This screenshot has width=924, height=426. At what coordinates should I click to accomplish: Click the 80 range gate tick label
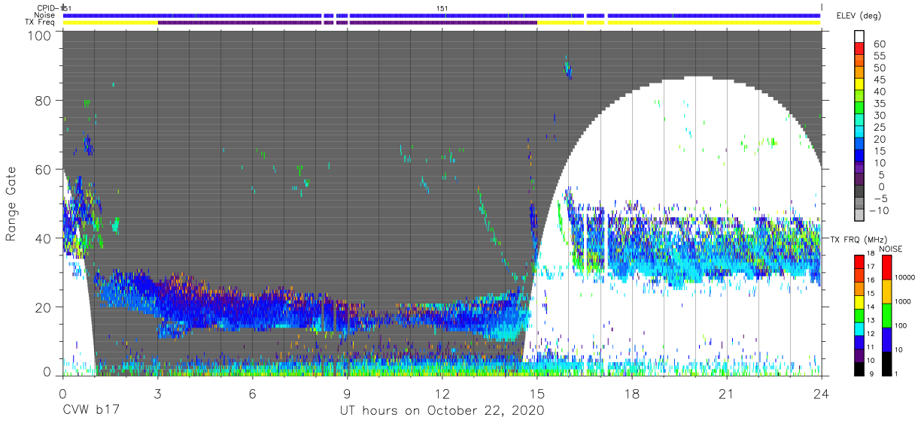tap(42, 101)
